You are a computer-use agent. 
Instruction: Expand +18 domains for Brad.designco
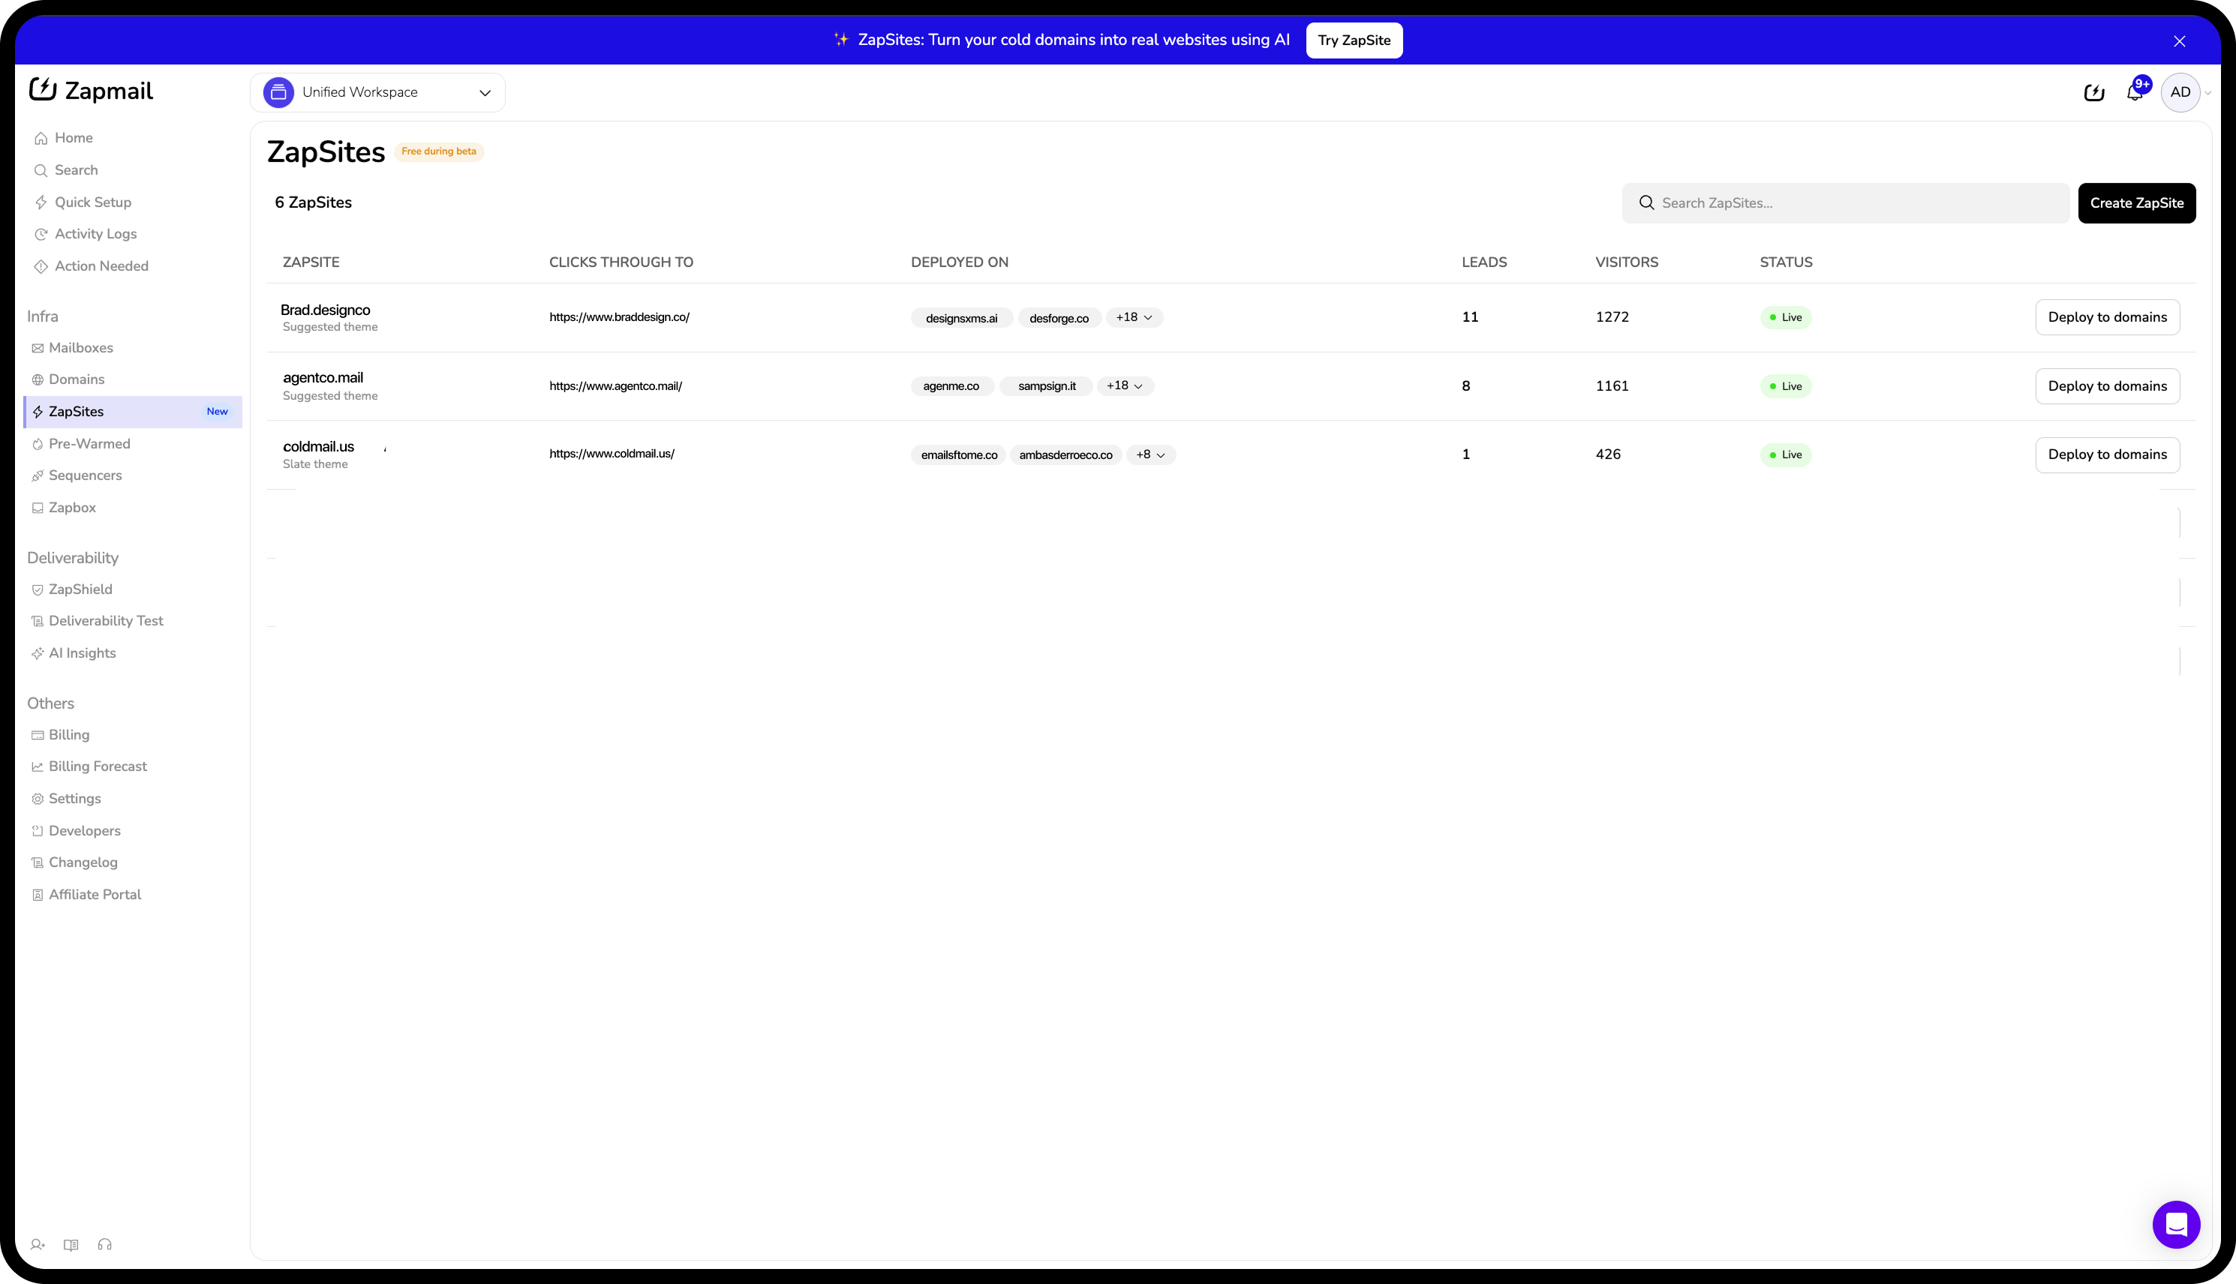[x=1134, y=317]
